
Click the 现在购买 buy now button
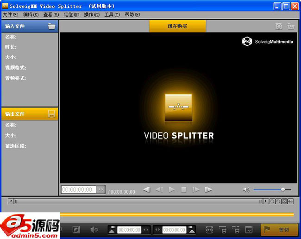[x=177, y=26]
